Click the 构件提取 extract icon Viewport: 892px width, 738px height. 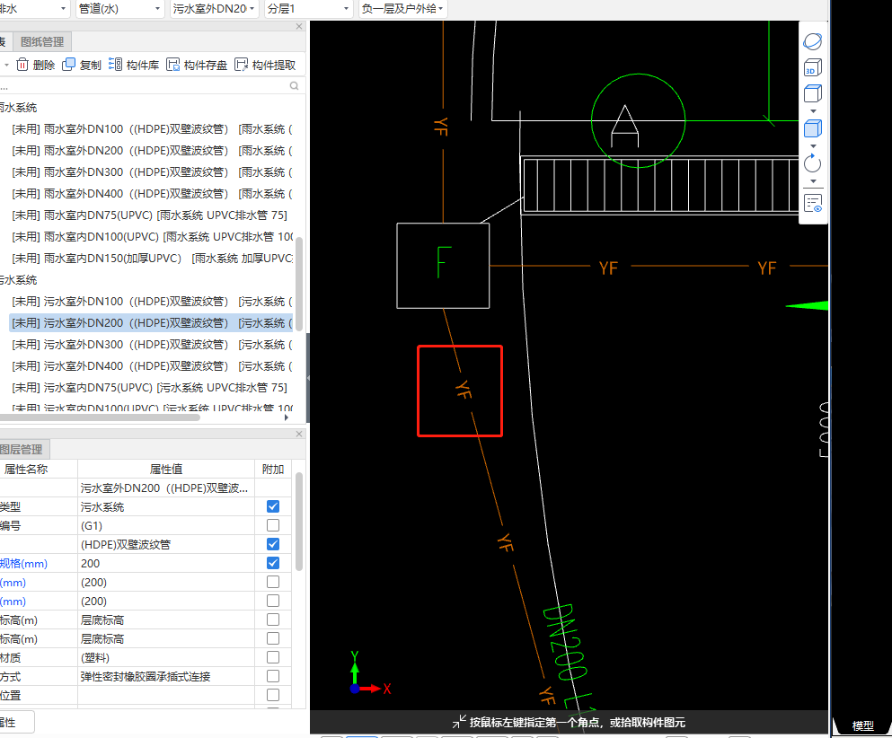pos(242,65)
